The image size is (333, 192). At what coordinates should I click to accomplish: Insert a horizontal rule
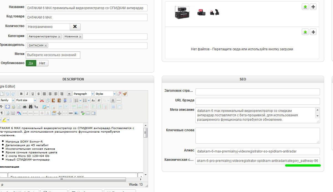click(x=119, y=100)
